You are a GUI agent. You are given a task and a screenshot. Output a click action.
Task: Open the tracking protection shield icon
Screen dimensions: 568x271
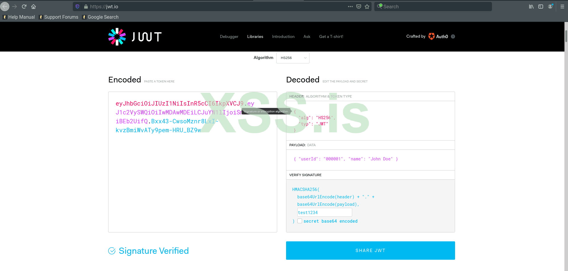pyautogui.click(x=77, y=7)
